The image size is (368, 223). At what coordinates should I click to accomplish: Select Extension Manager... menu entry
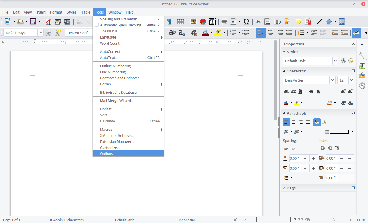[128, 141]
